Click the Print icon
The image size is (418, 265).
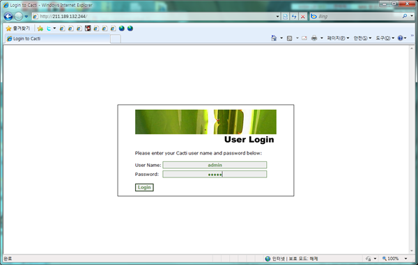(314, 38)
